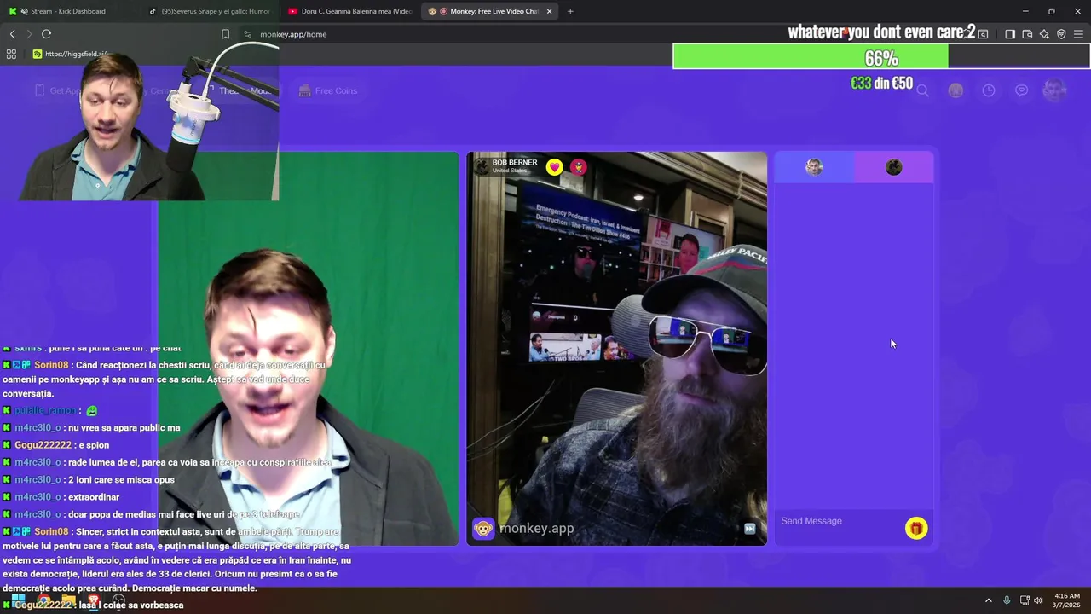Image resolution: width=1091 pixels, height=614 pixels.
Task: Switch to Stream - Kick Dashboard tab
Action: point(70,11)
